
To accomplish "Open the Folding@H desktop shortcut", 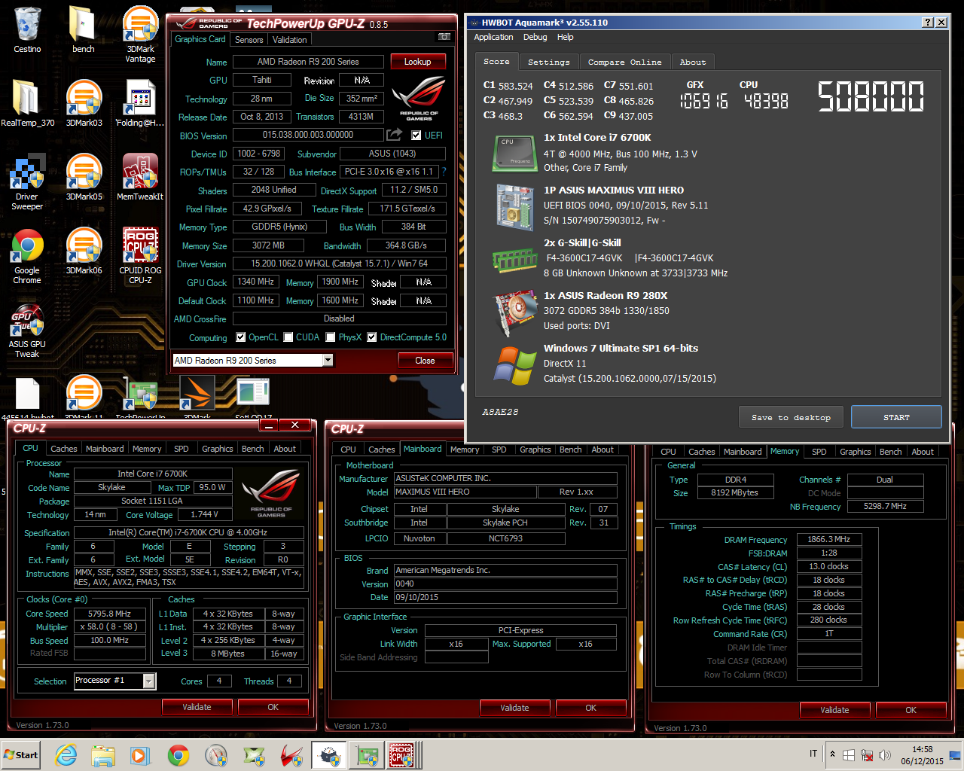I will (140, 103).
